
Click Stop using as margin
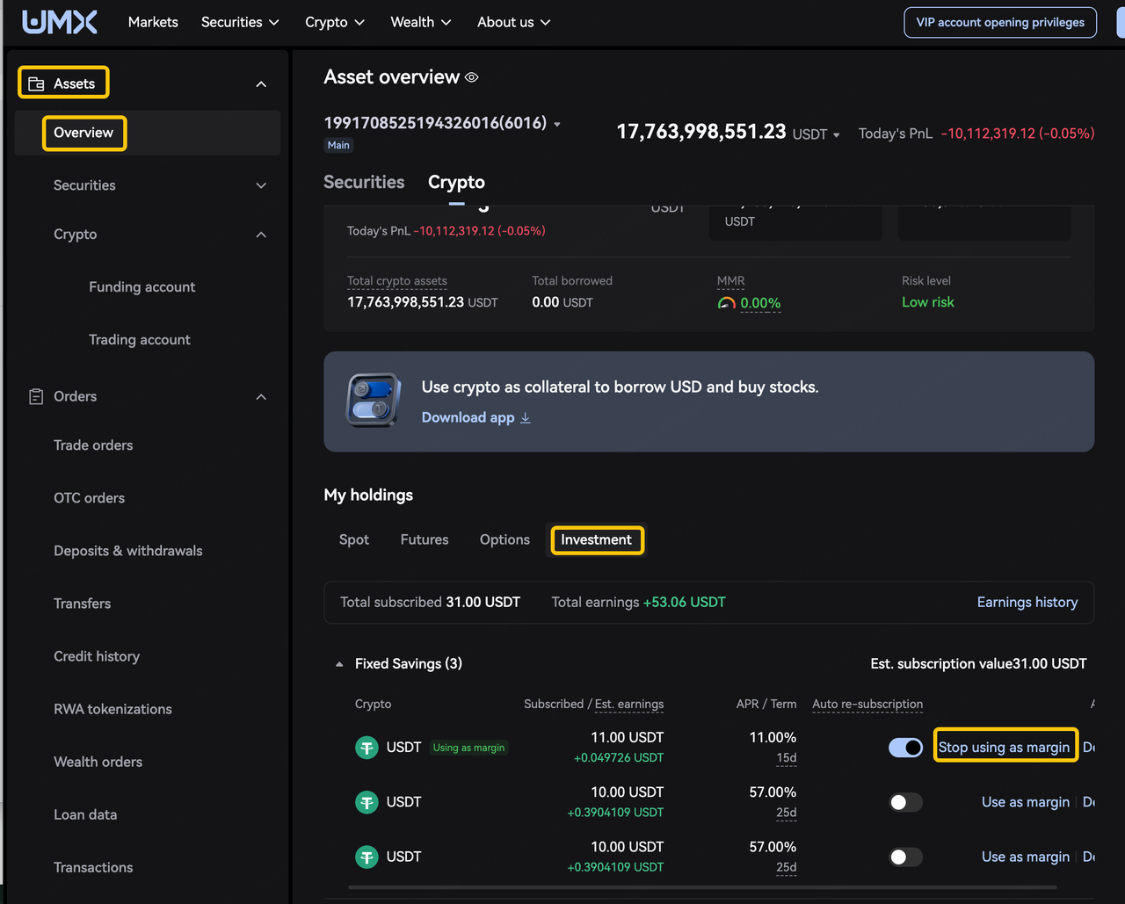(1005, 748)
